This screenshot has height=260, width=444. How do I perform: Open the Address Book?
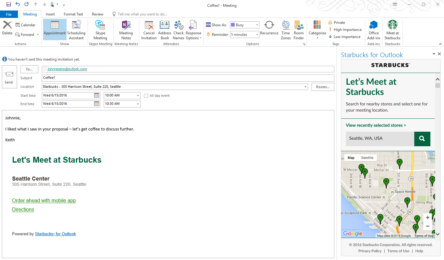165,30
